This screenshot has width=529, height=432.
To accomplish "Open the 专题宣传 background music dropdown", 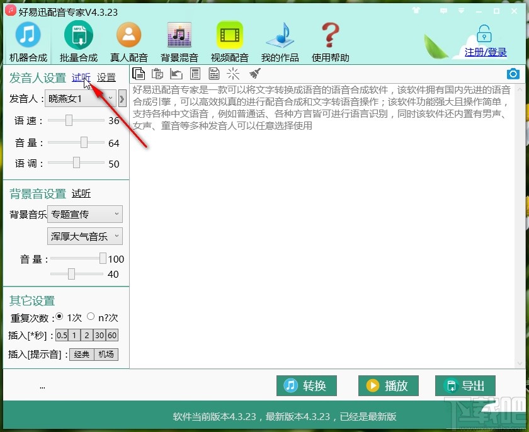I will click(x=84, y=214).
